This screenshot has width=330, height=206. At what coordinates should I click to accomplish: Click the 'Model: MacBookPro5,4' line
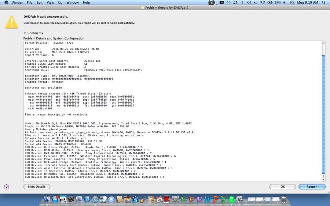click(108, 123)
